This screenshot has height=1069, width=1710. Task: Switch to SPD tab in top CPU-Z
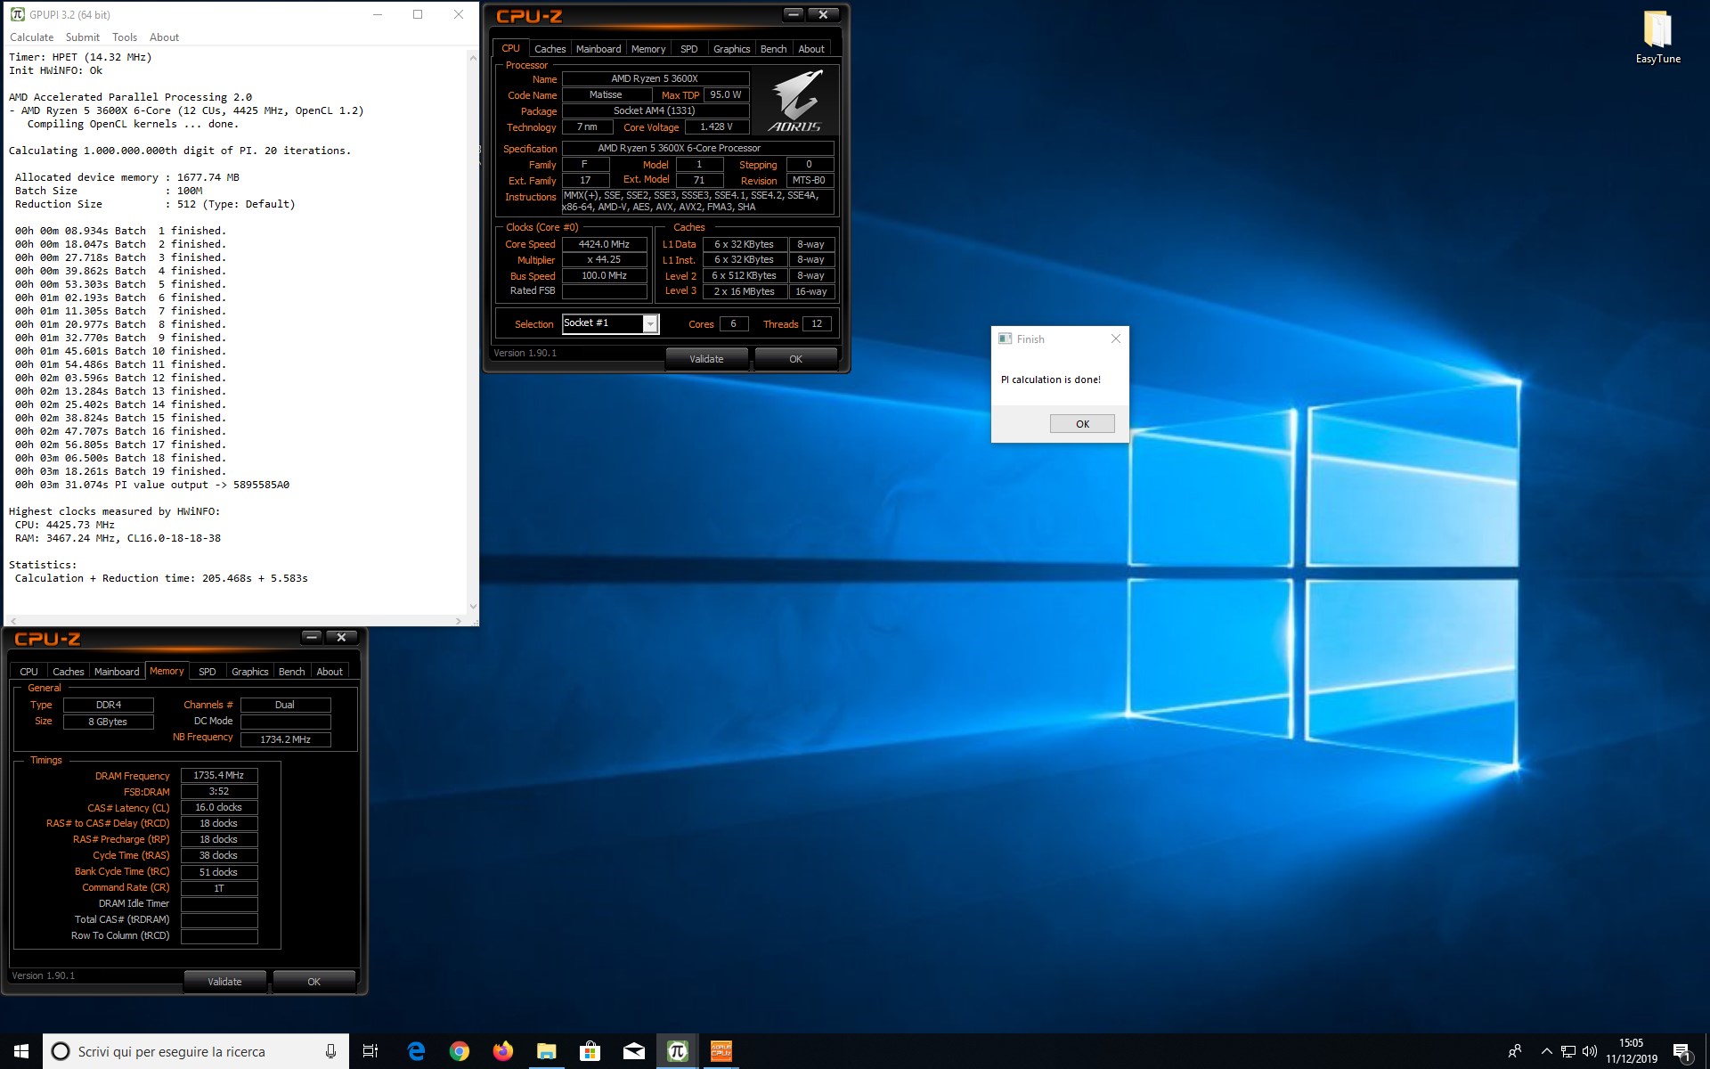(689, 49)
